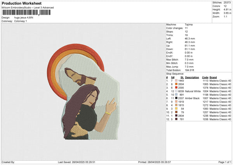This screenshot has width=233, height=165.
Task: Click the Stitches count 25373
Action: tap(228, 2)
